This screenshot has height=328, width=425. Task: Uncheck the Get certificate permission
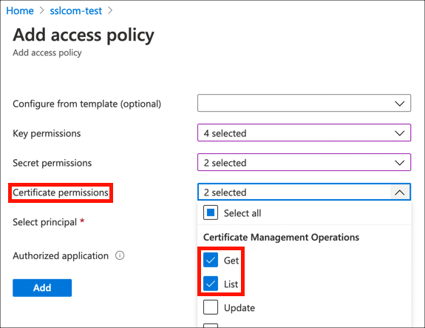211,260
